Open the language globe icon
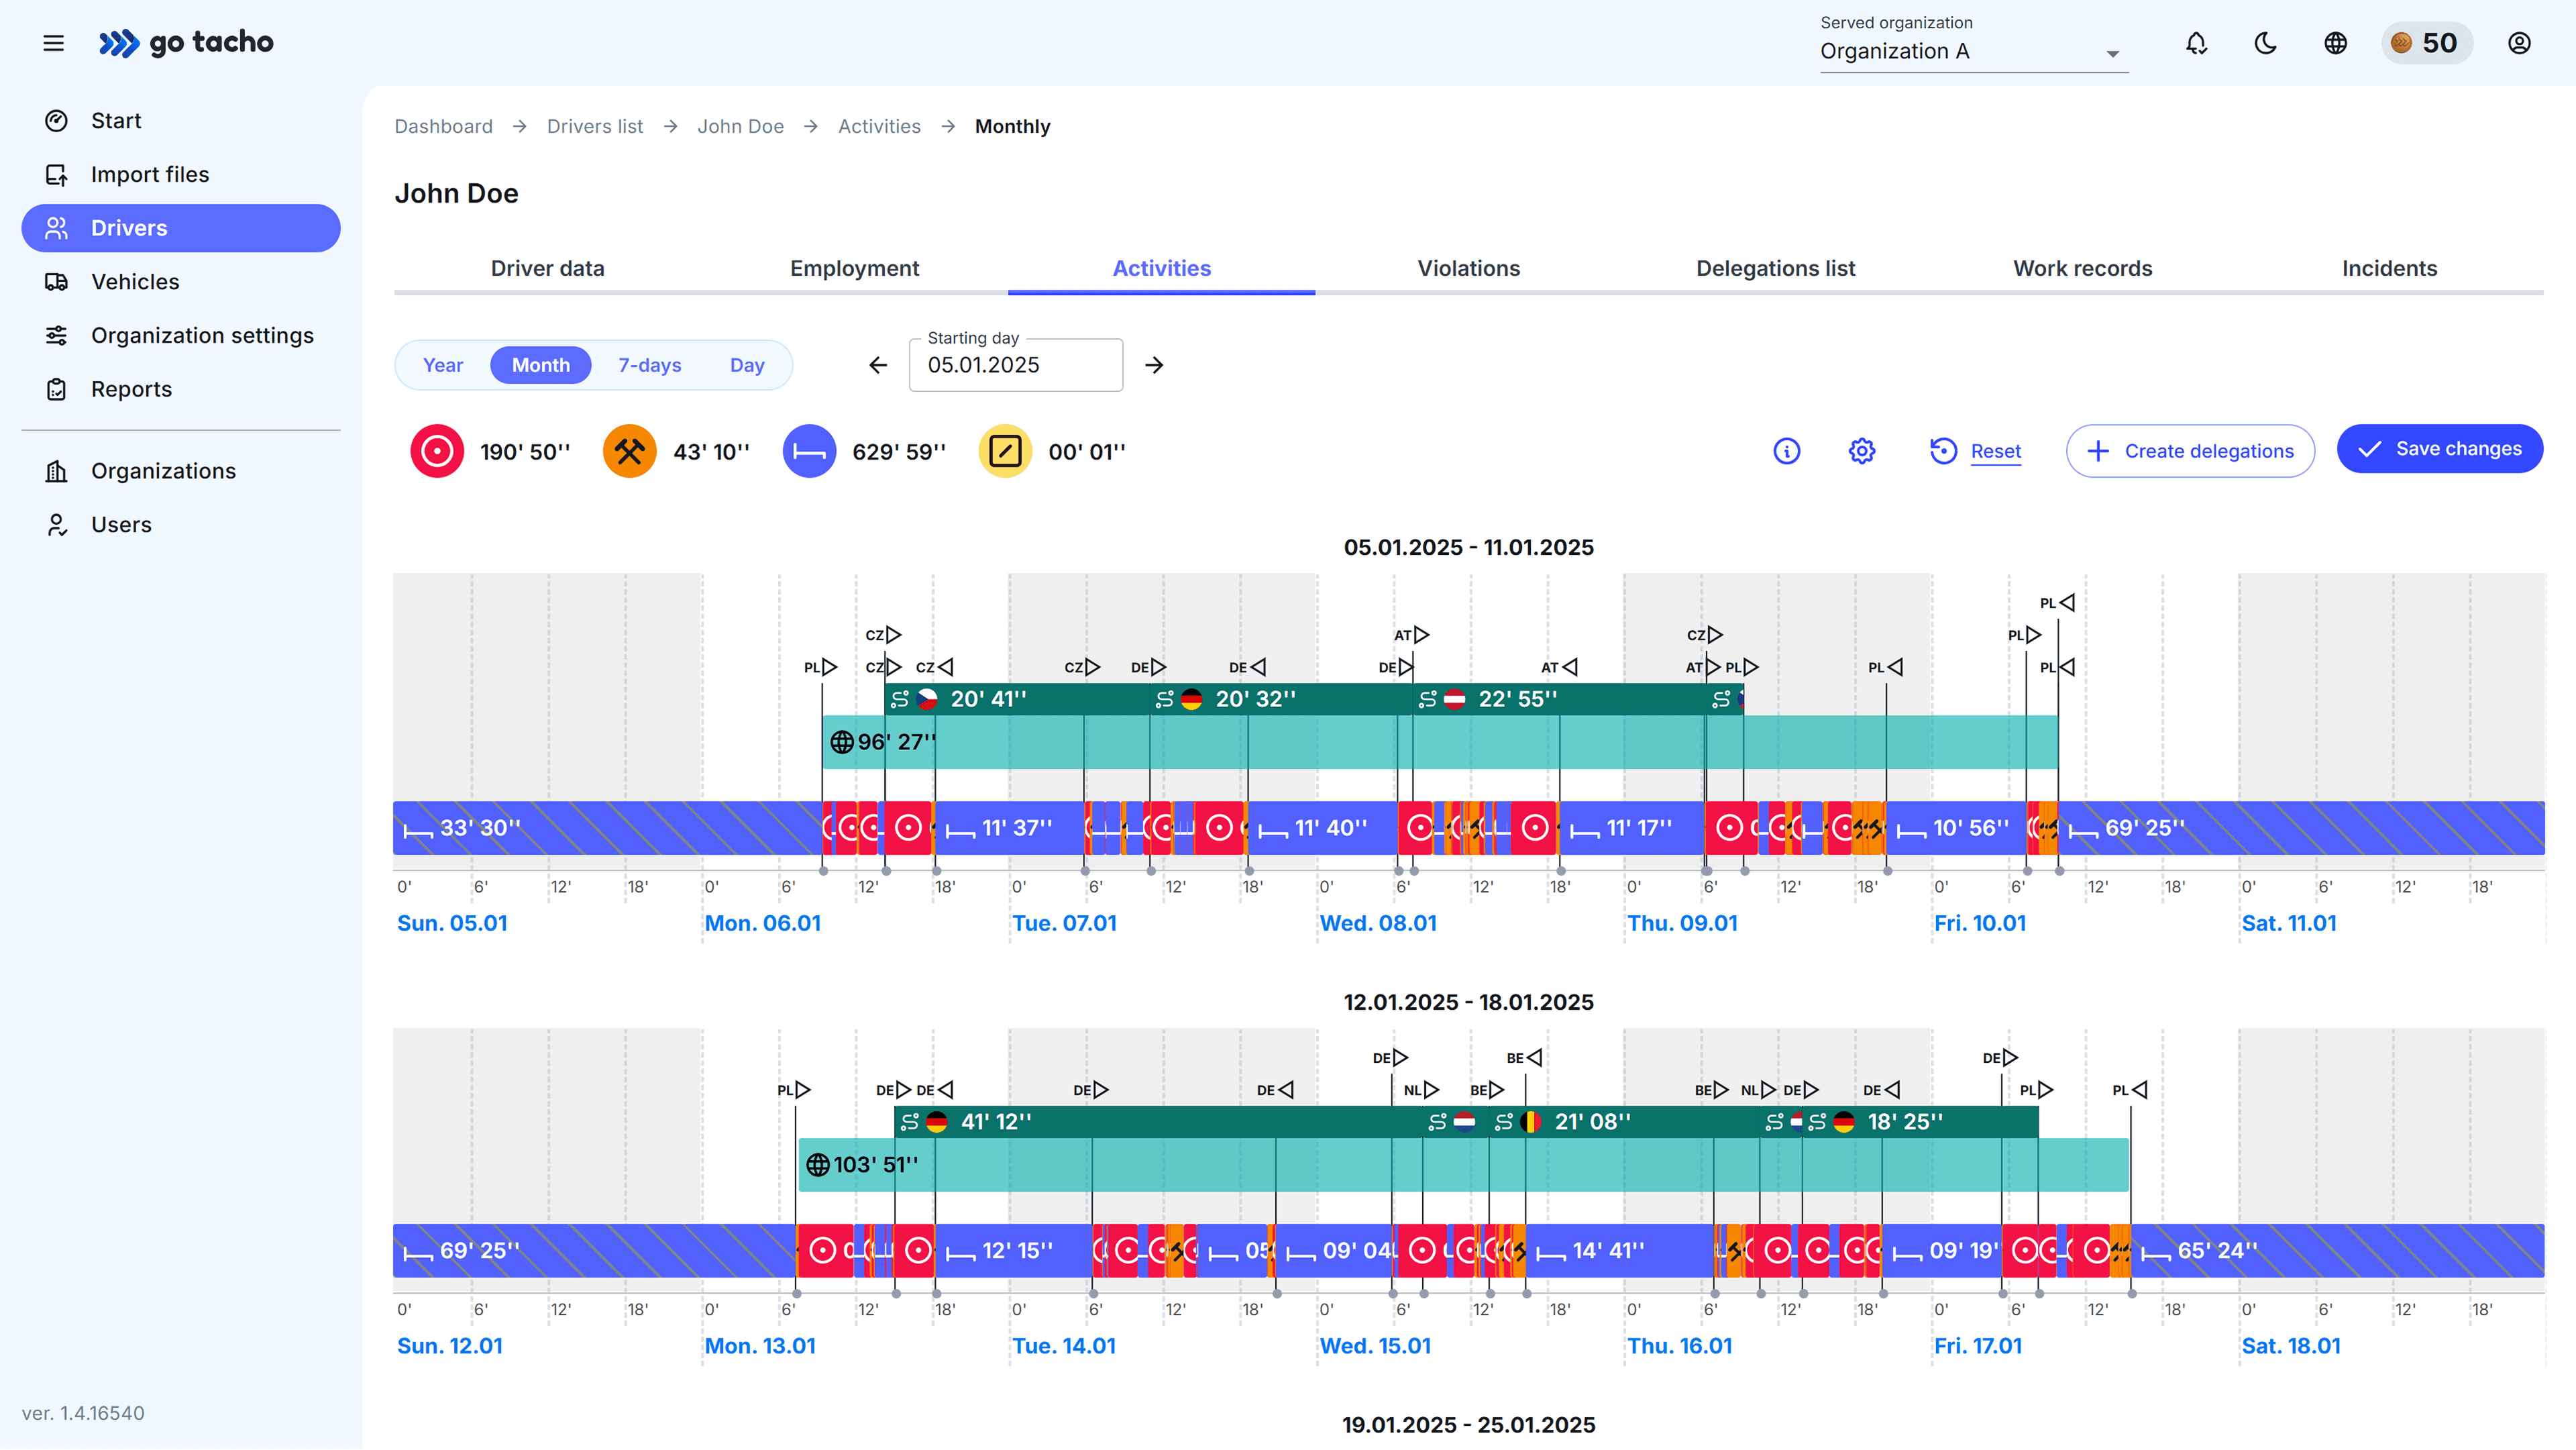This screenshot has height=1450, width=2576. (2335, 43)
